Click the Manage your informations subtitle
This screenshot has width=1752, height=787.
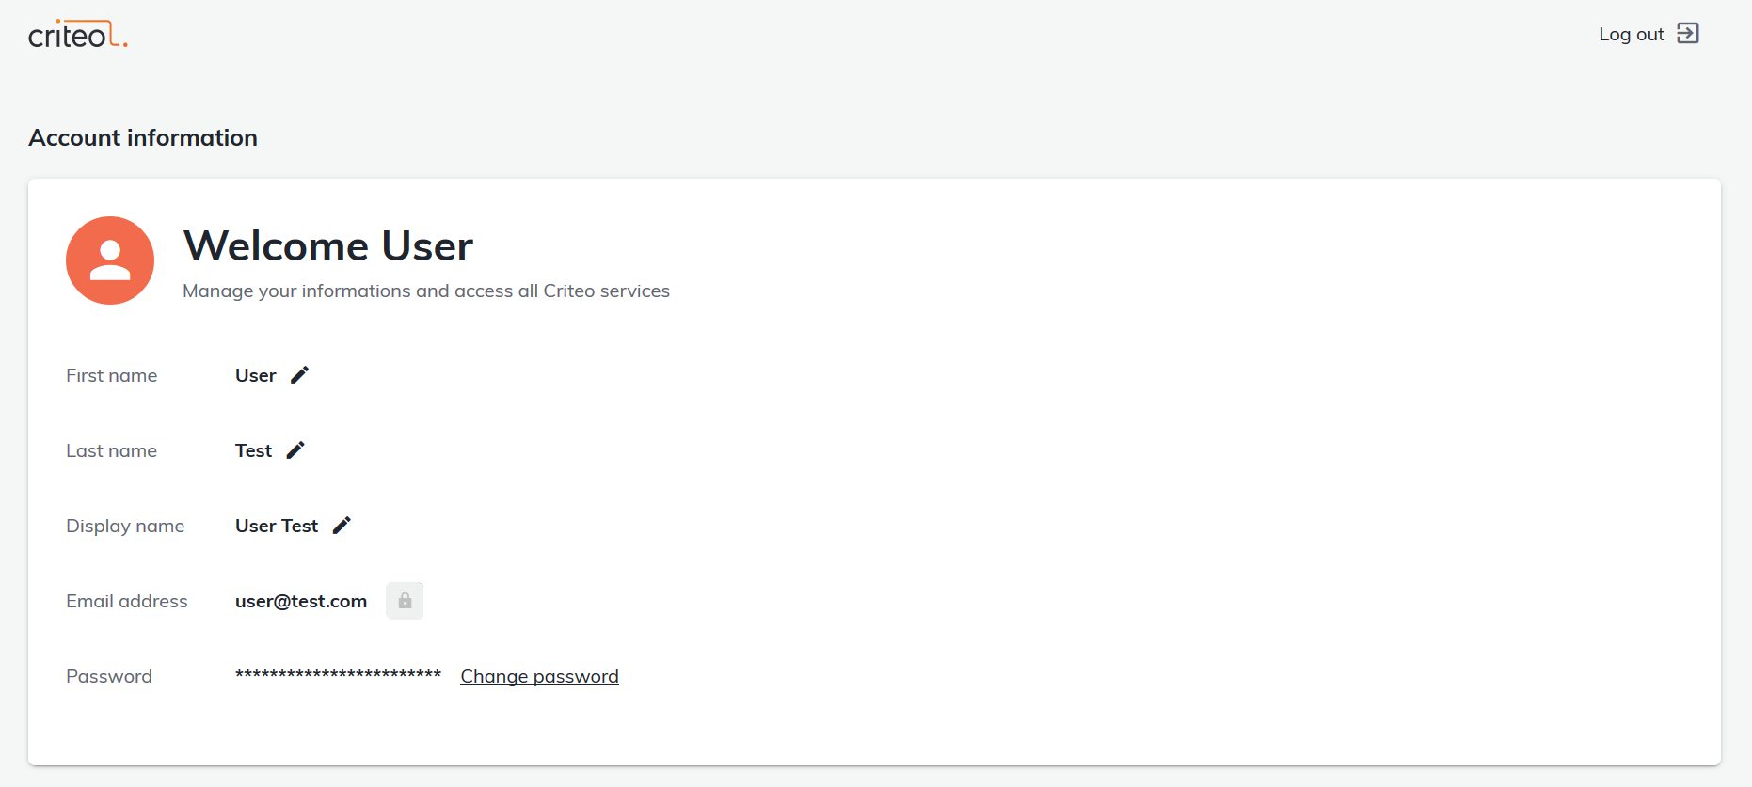tap(426, 291)
